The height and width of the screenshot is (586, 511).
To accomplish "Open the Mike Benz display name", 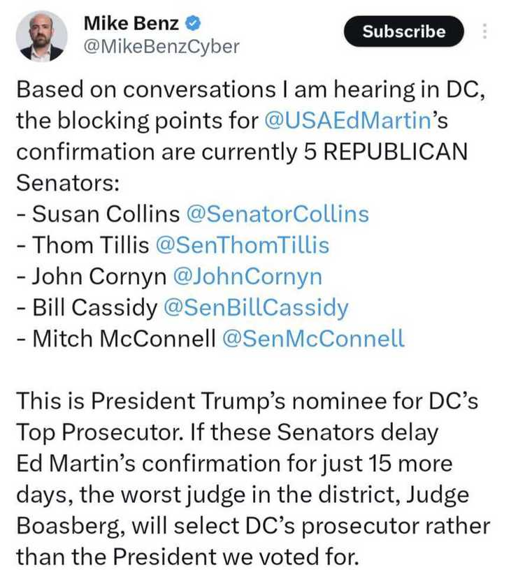I will [x=131, y=24].
